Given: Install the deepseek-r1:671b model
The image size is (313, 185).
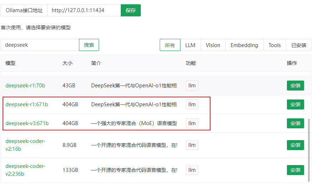Looking at the screenshot, I should click(295, 104).
